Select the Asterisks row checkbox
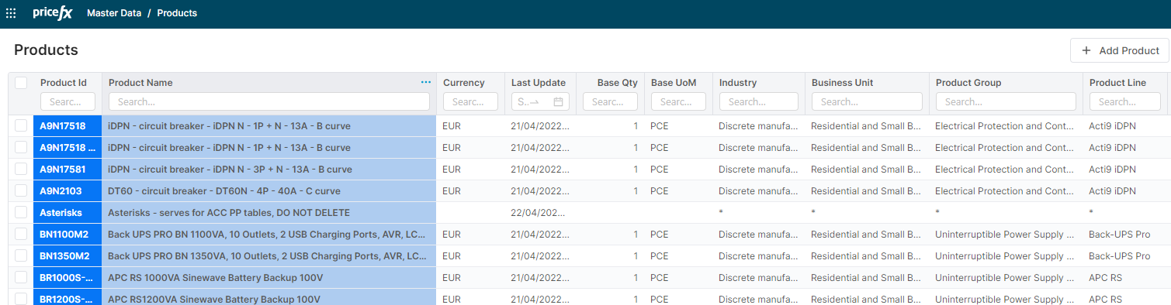Screen dimensions: 1171x305 click(x=21, y=213)
